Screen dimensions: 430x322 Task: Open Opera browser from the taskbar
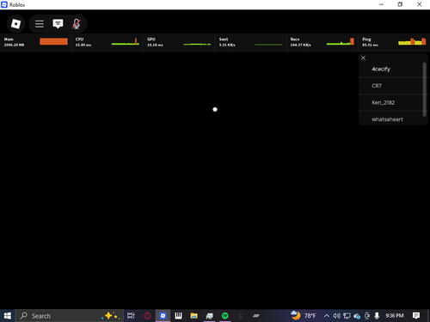point(147,316)
